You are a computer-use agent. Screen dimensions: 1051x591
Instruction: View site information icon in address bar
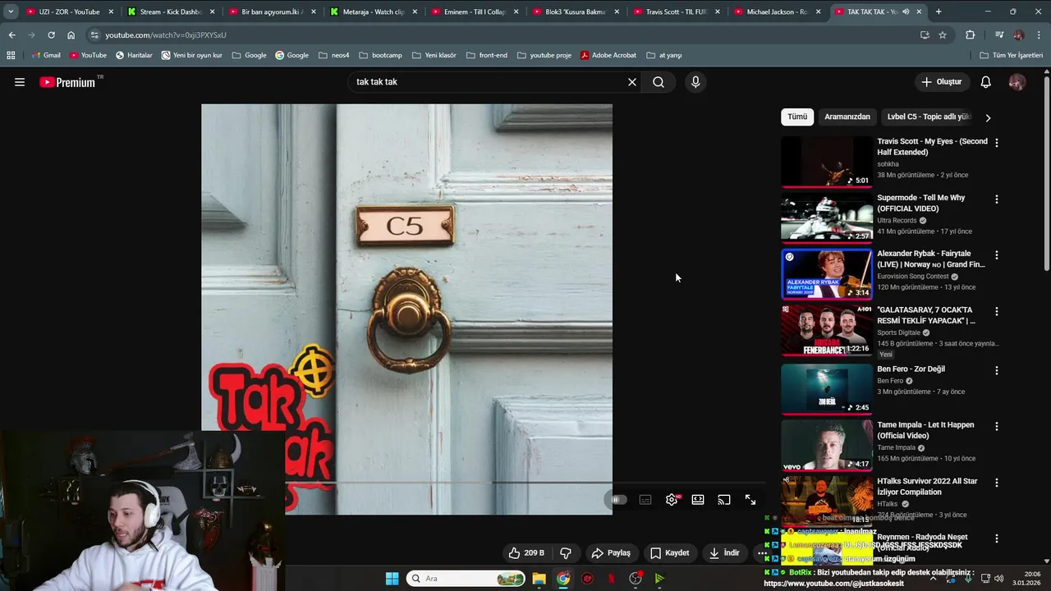[94, 35]
